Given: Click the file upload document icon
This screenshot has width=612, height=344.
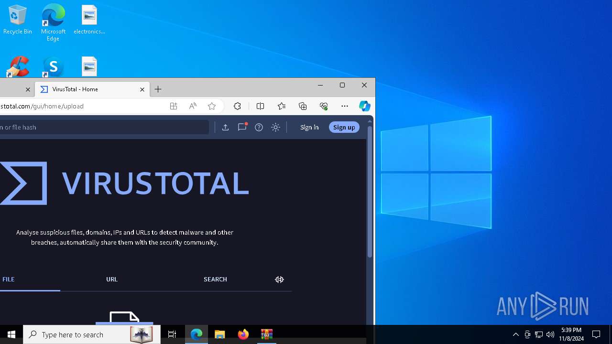Looking at the screenshot, I should coord(124,318).
